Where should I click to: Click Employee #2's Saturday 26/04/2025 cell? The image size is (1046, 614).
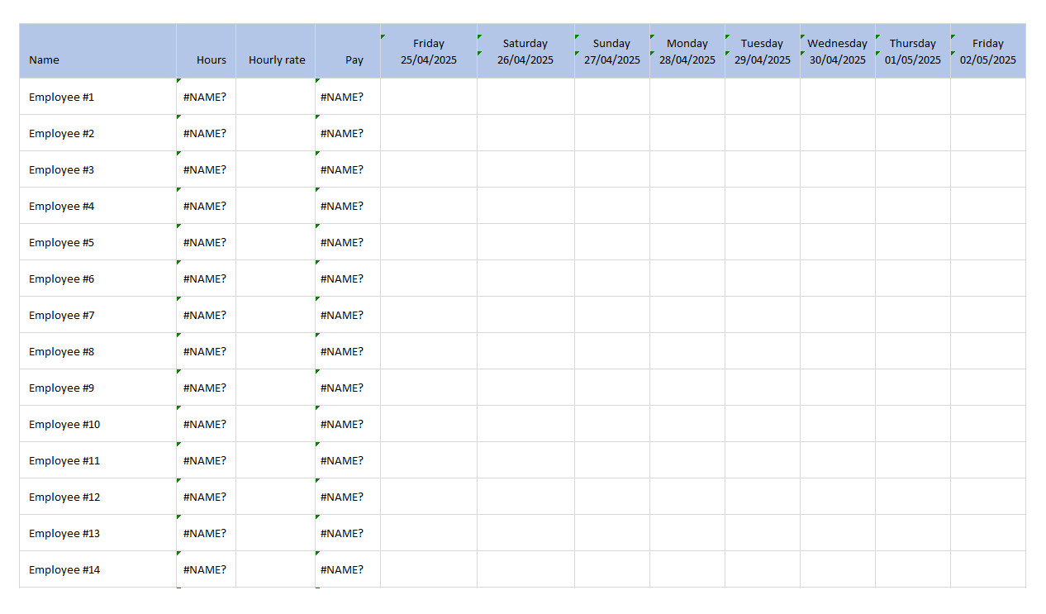(525, 133)
